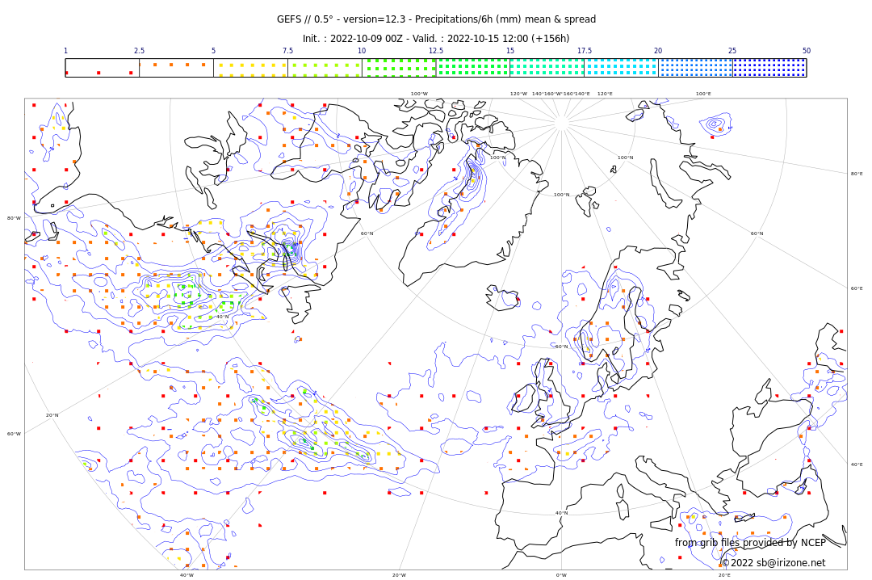Select the green 10–12.5 mm legend box

(x=399, y=68)
